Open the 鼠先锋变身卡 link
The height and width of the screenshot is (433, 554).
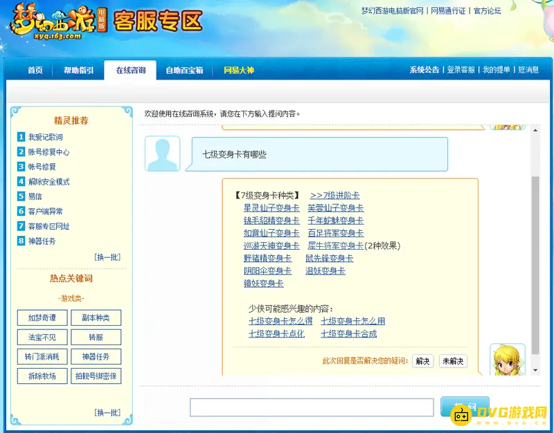pyautogui.click(x=330, y=258)
